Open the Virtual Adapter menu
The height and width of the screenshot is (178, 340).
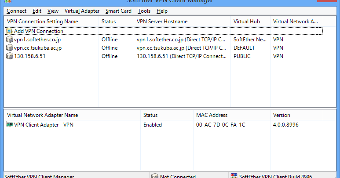82,11
